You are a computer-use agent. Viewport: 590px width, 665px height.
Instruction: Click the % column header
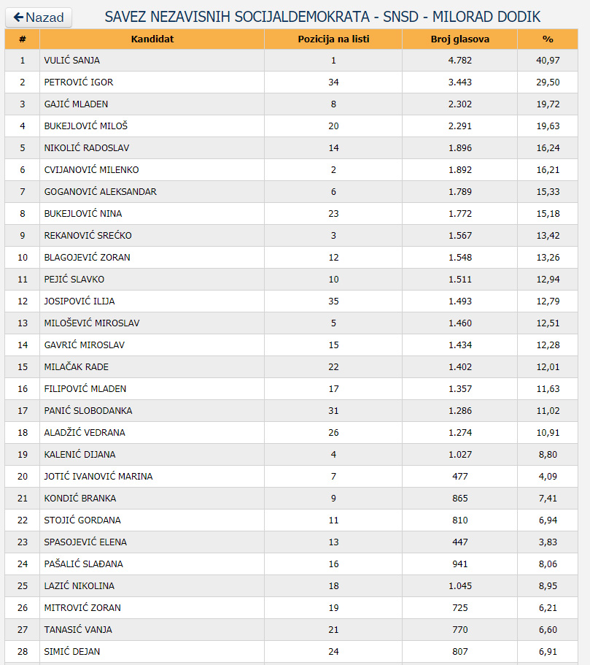pos(548,39)
